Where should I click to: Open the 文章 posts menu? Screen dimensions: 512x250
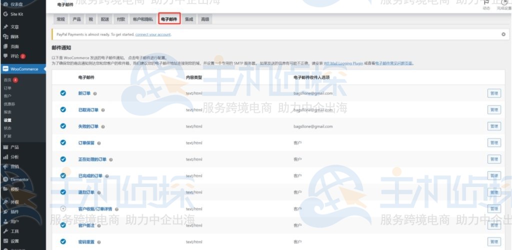(x=14, y=27)
